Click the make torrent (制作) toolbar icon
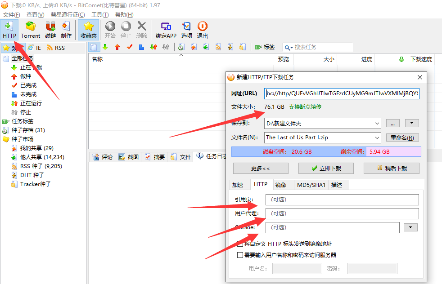Screen dimensions: 442x284 tap(66, 30)
